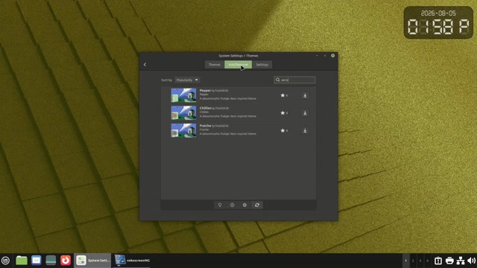Click the star rating for Pepper
The image size is (477, 268).
point(284,95)
